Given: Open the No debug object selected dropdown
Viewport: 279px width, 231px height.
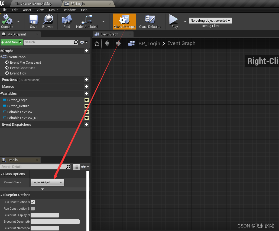Looking at the screenshot, I should pos(210,20).
